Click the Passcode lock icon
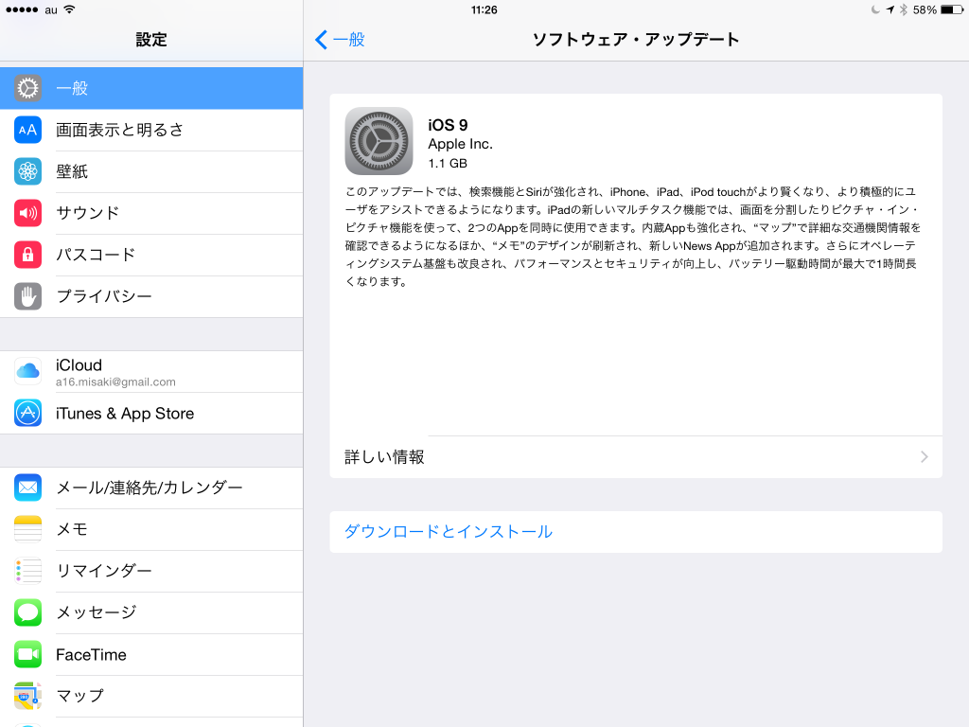Image resolution: width=969 pixels, height=727 pixels. (x=27, y=255)
